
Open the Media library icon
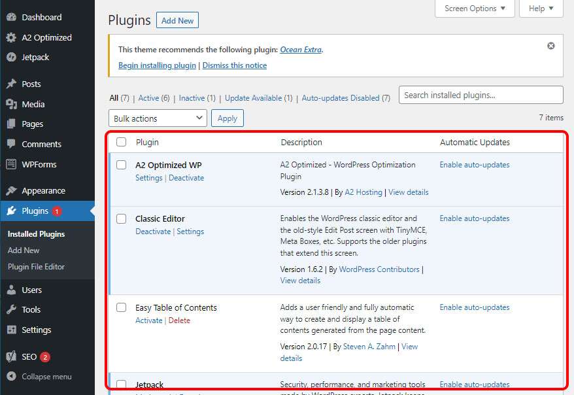pos(12,103)
